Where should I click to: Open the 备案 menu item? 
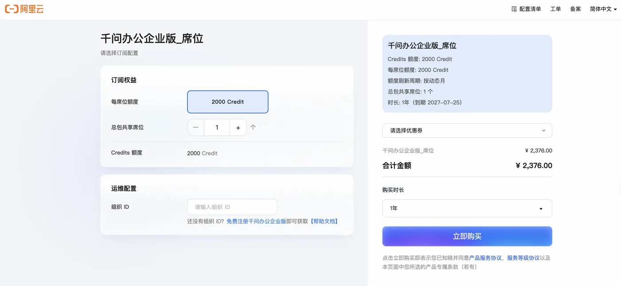point(575,9)
